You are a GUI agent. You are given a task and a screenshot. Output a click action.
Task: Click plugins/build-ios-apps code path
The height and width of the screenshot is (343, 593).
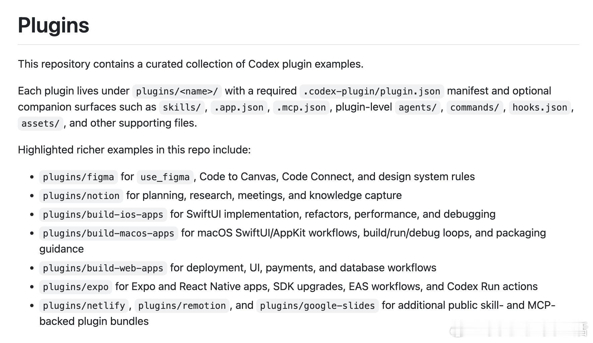click(x=103, y=214)
